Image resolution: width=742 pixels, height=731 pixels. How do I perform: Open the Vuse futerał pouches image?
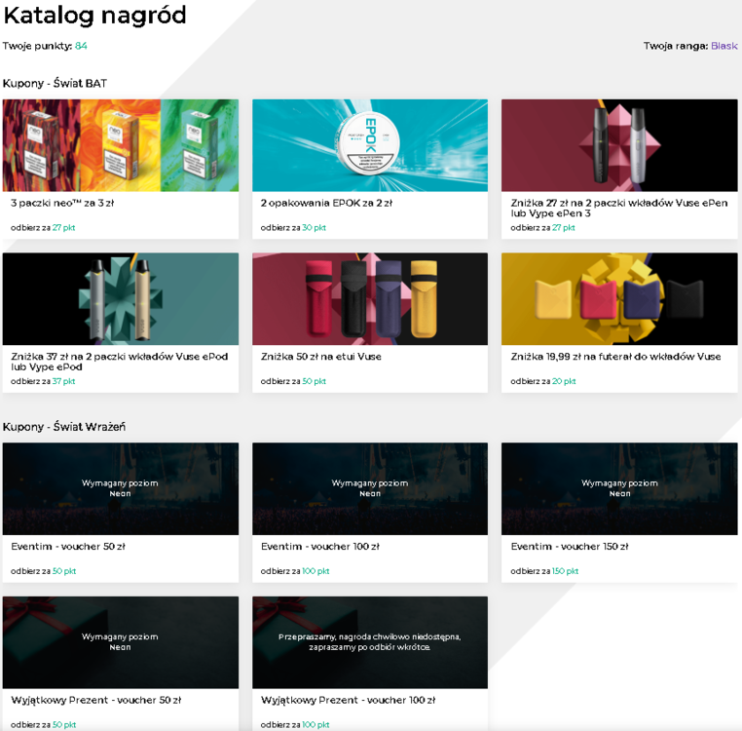pos(619,299)
